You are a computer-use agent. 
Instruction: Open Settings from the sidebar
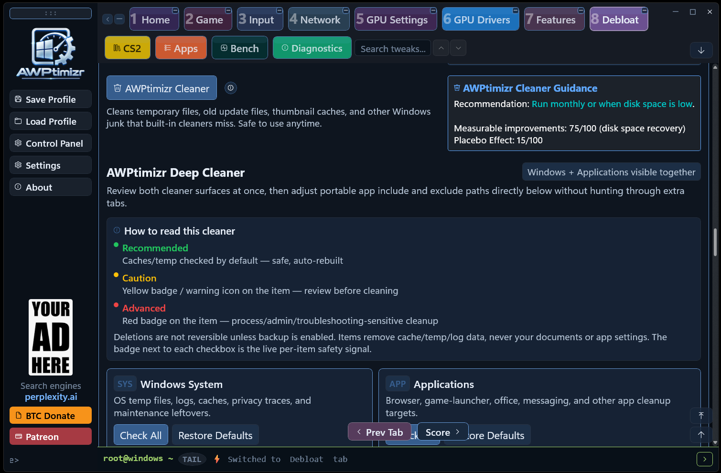pyautogui.click(x=51, y=165)
